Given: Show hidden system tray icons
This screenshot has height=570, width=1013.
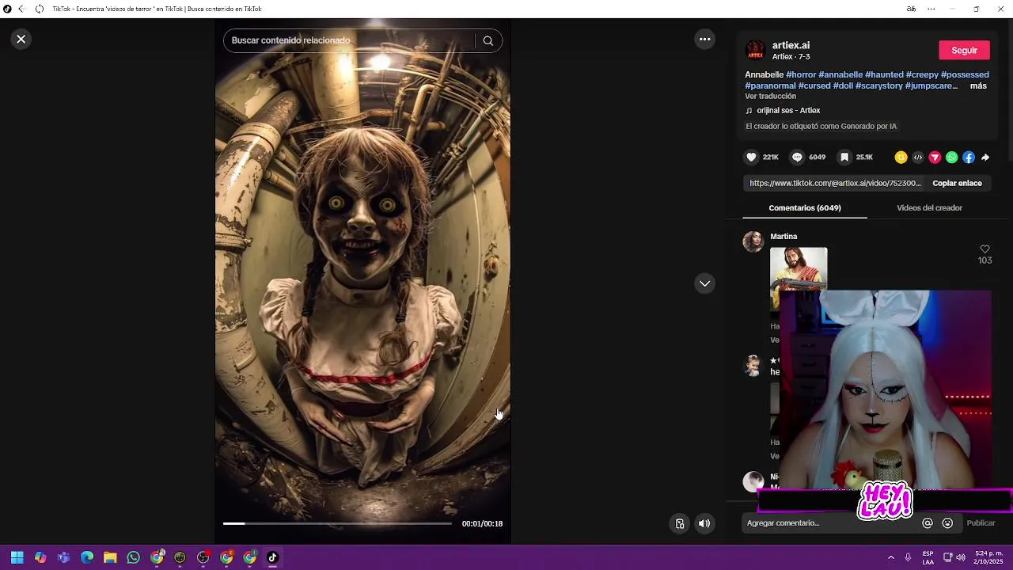Looking at the screenshot, I should [x=891, y=557].
